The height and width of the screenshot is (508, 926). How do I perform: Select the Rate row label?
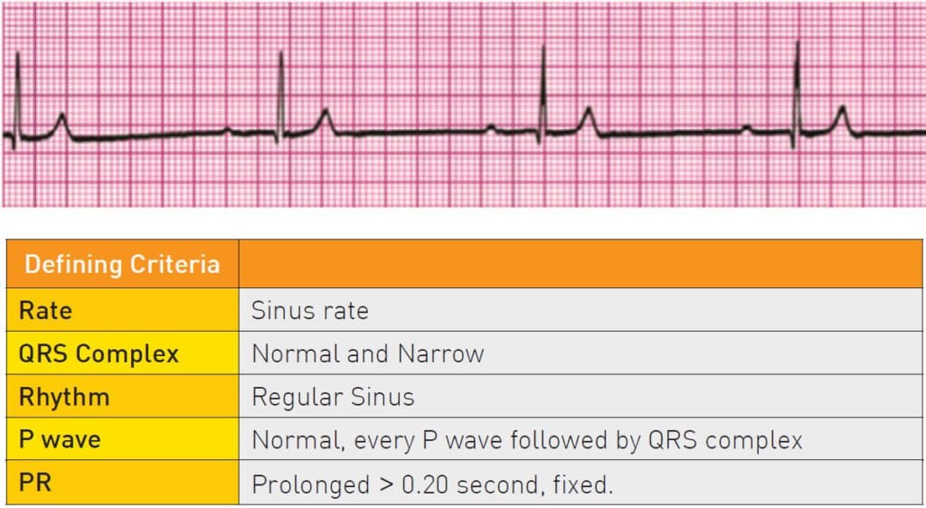[122, 310]
